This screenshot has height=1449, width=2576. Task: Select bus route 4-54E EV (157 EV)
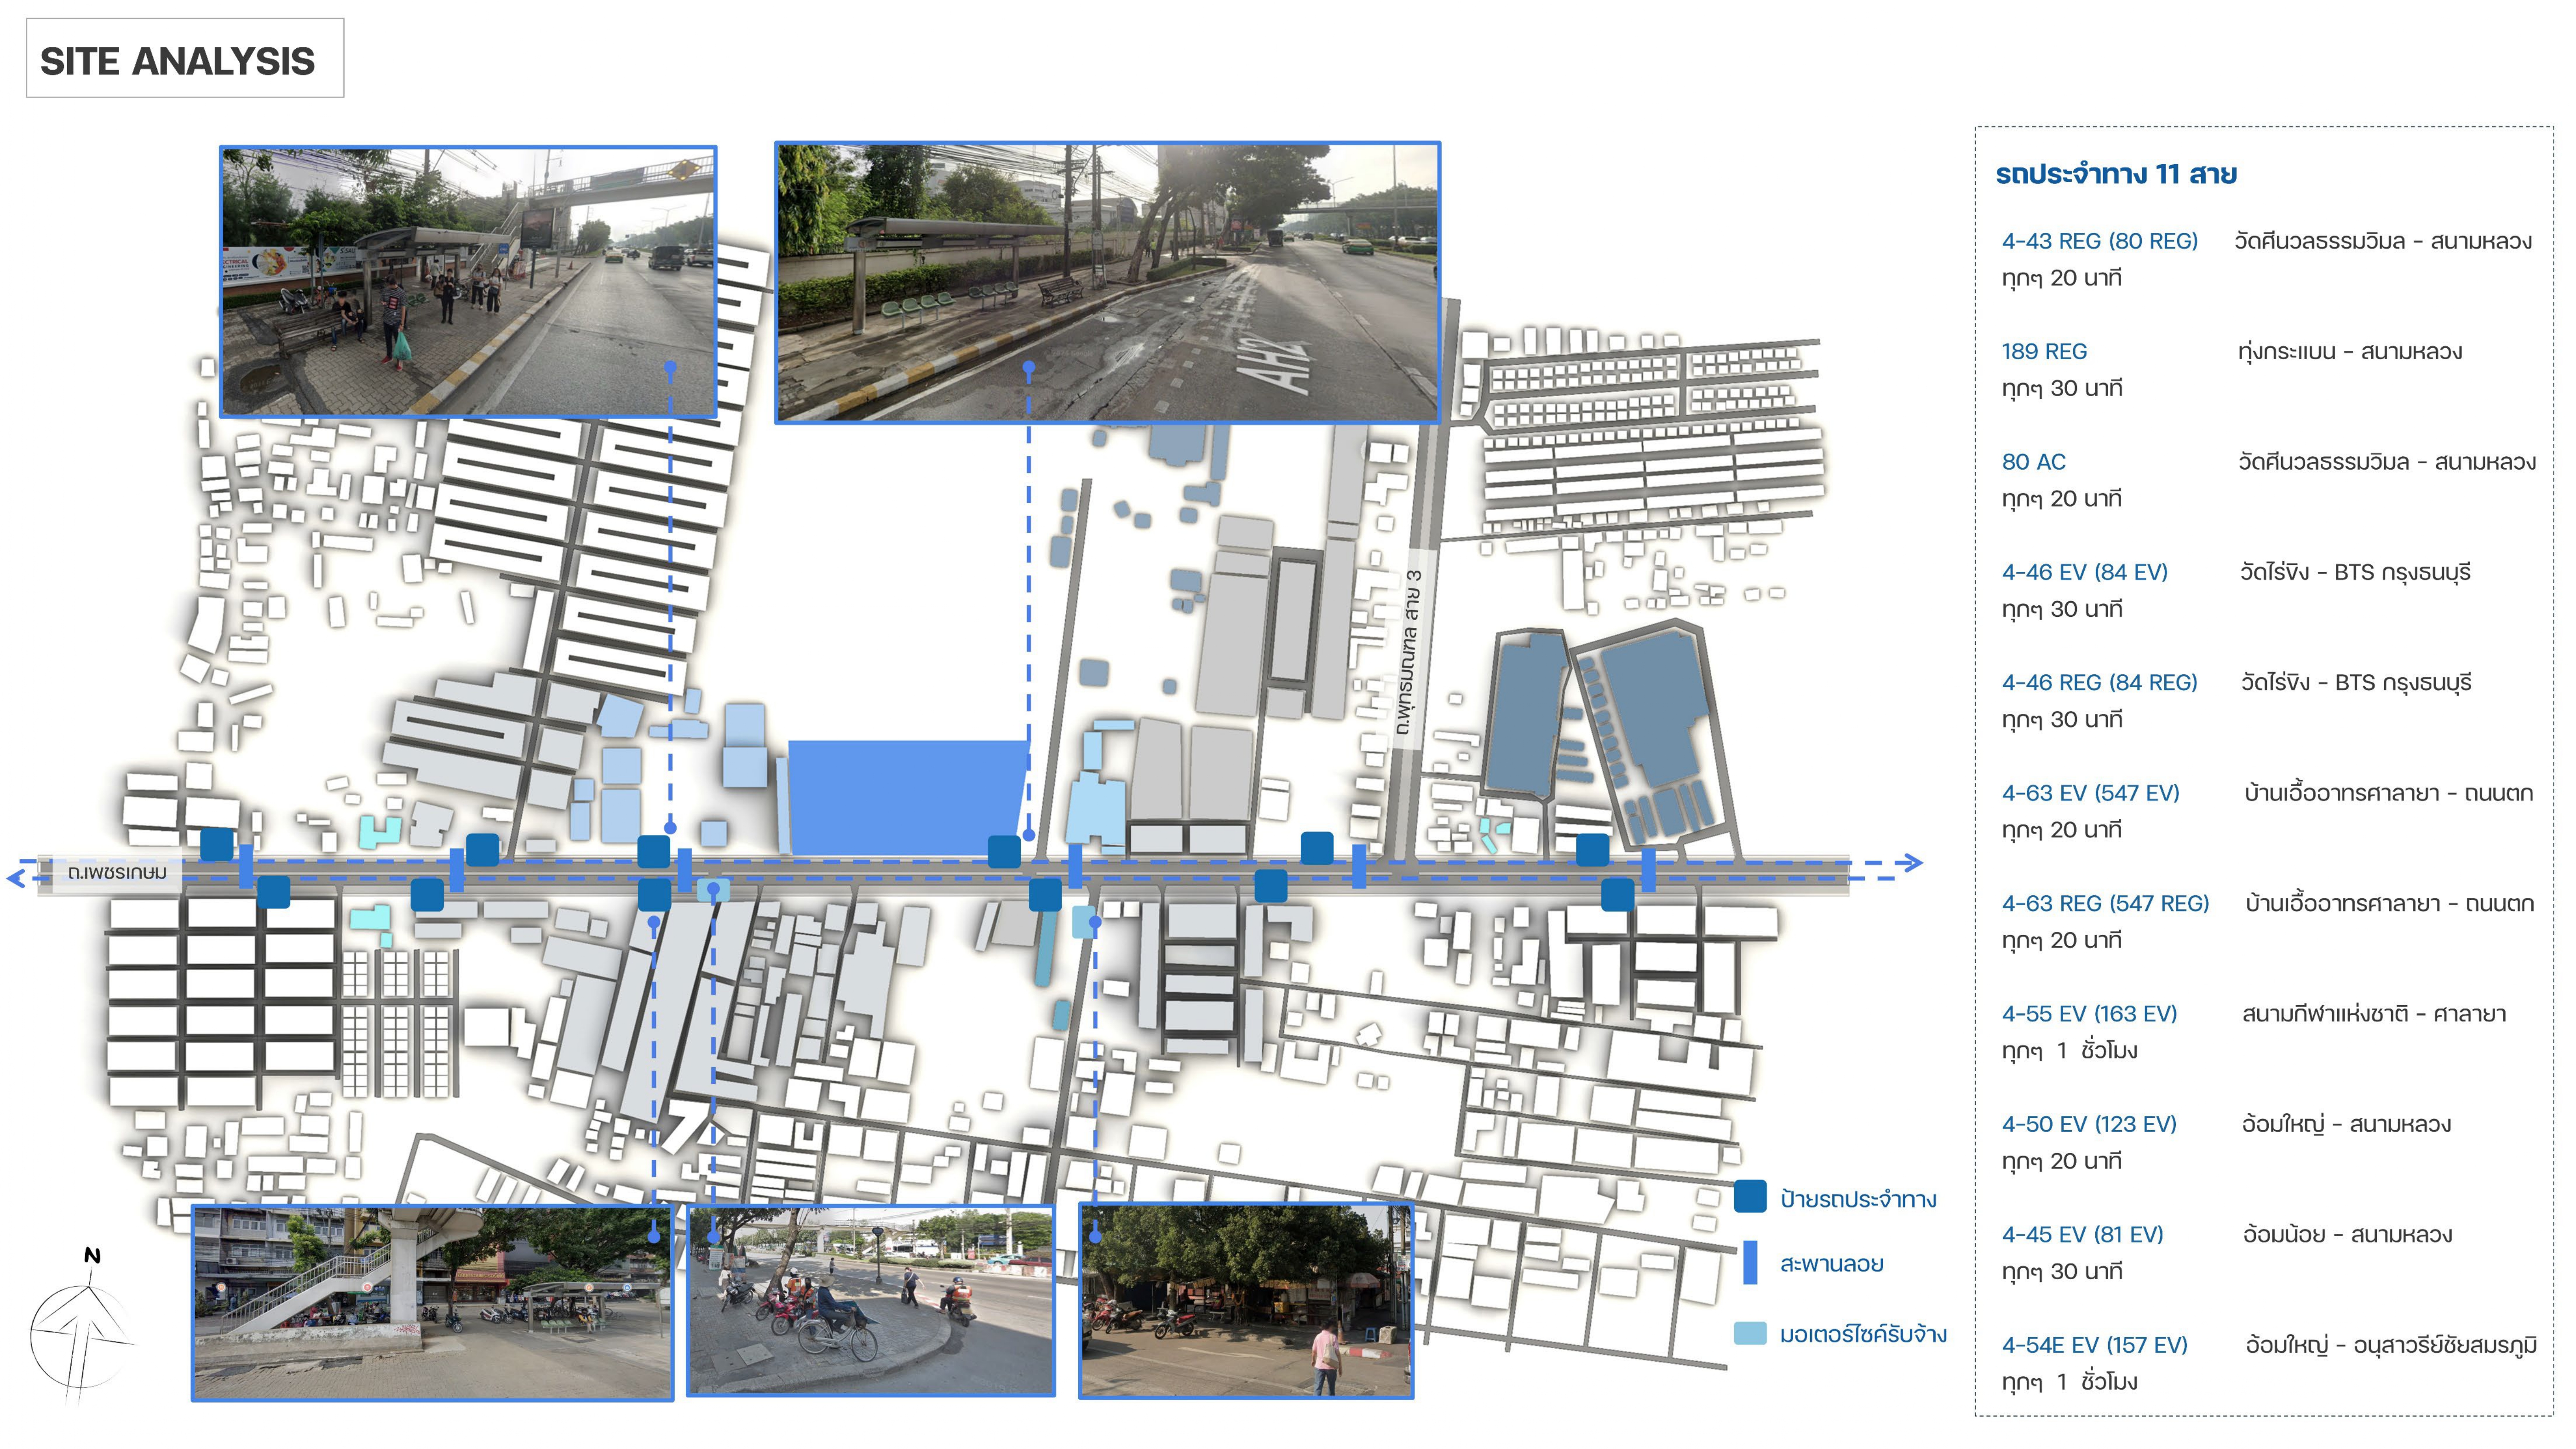pos(2094,1345)
